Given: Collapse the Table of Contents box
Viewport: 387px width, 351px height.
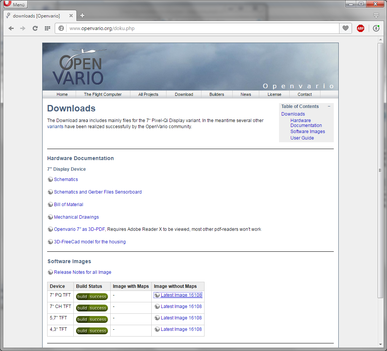Looking at the screenshot, I should pyautogui.click(x=329, y=106).
